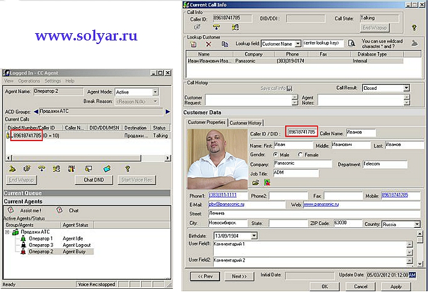Click the Assist me! icon
The image size is (428, 293).
pyautogui.click(x=10, y=210)
